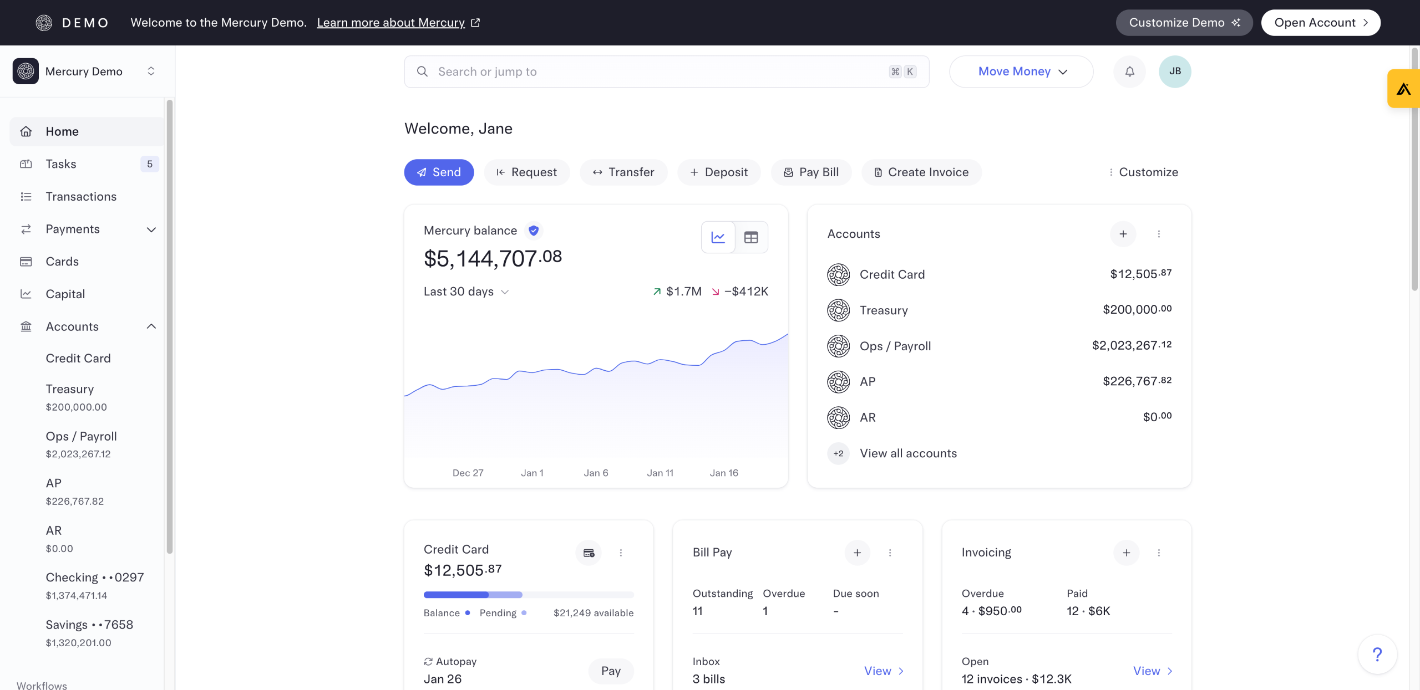Create invoice via Invoicing plus icon

tap(1126, 553)
